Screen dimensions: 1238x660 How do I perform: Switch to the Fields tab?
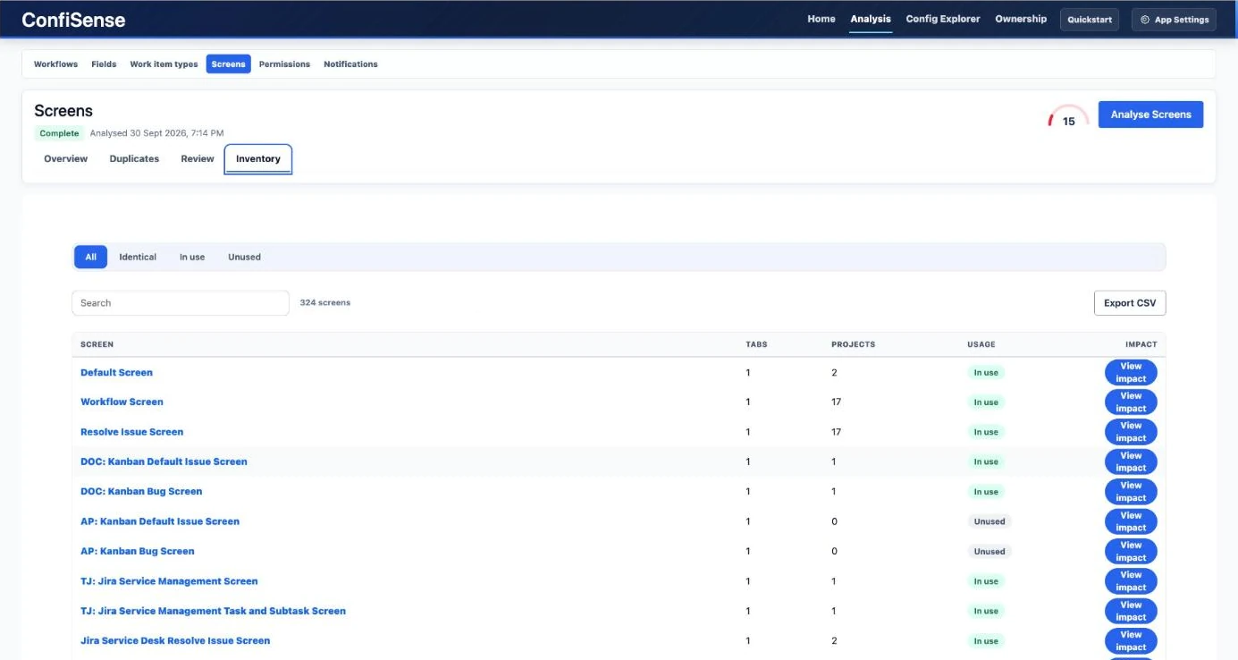(104, 64)
